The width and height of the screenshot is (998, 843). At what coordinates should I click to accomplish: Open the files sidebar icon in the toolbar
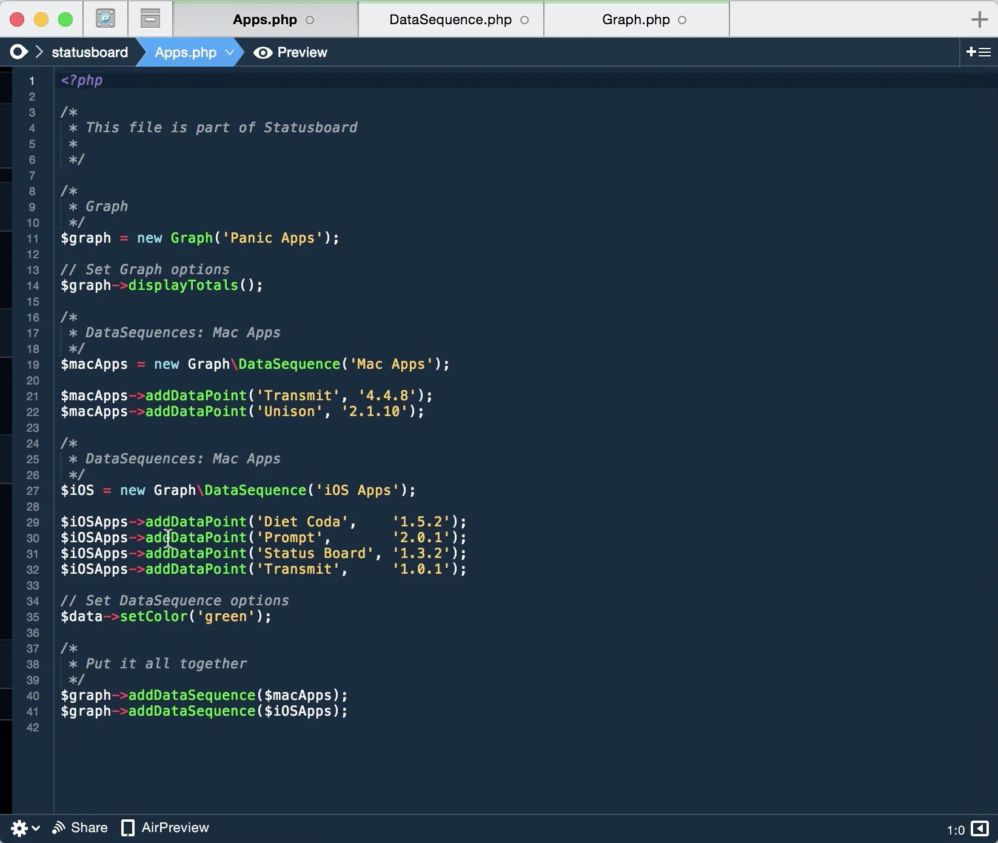(x=105, y=19)
